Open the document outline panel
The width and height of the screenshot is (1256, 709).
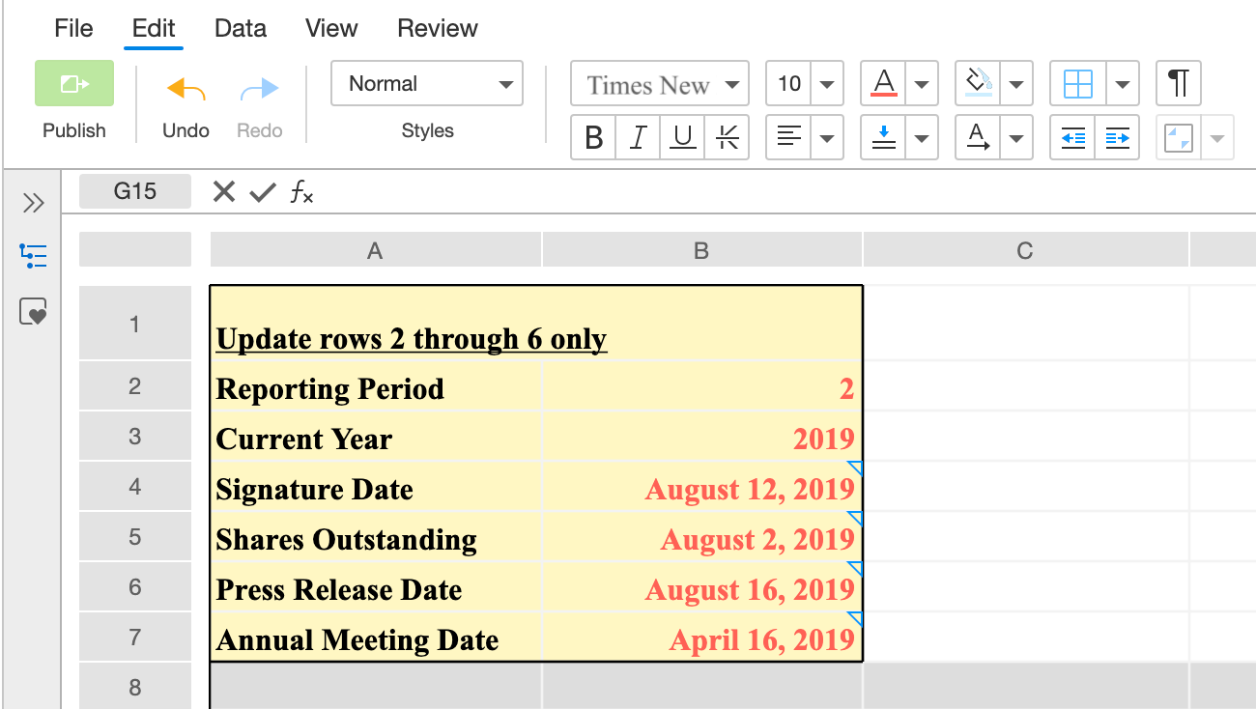click(34, 256)
